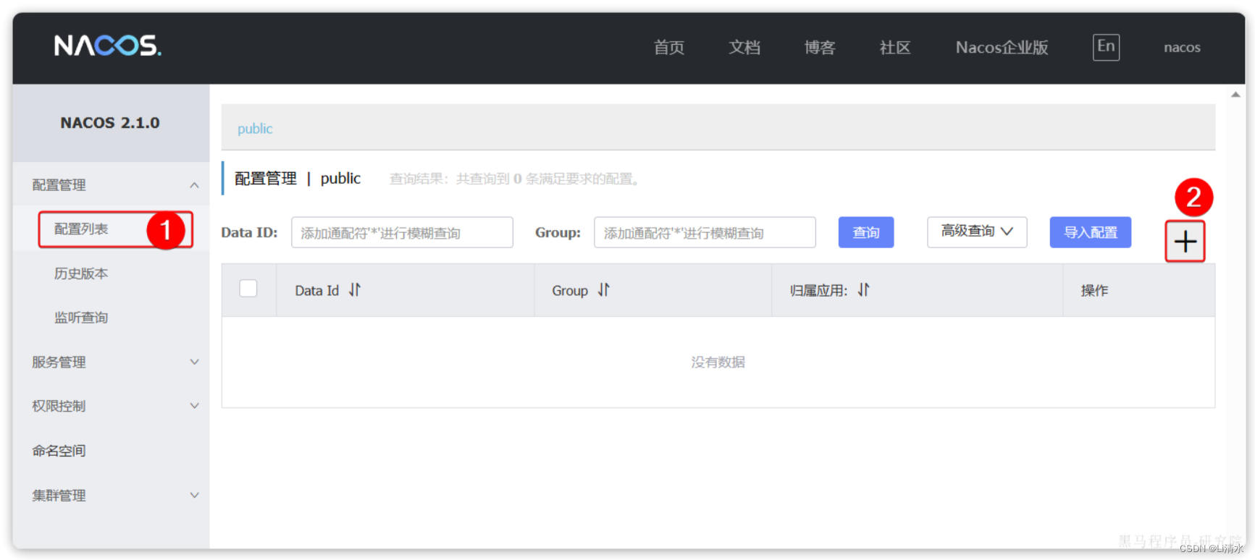Click the blue 查询 button
The width and height of the screenshot is (1255, 560).
(866, 232)
